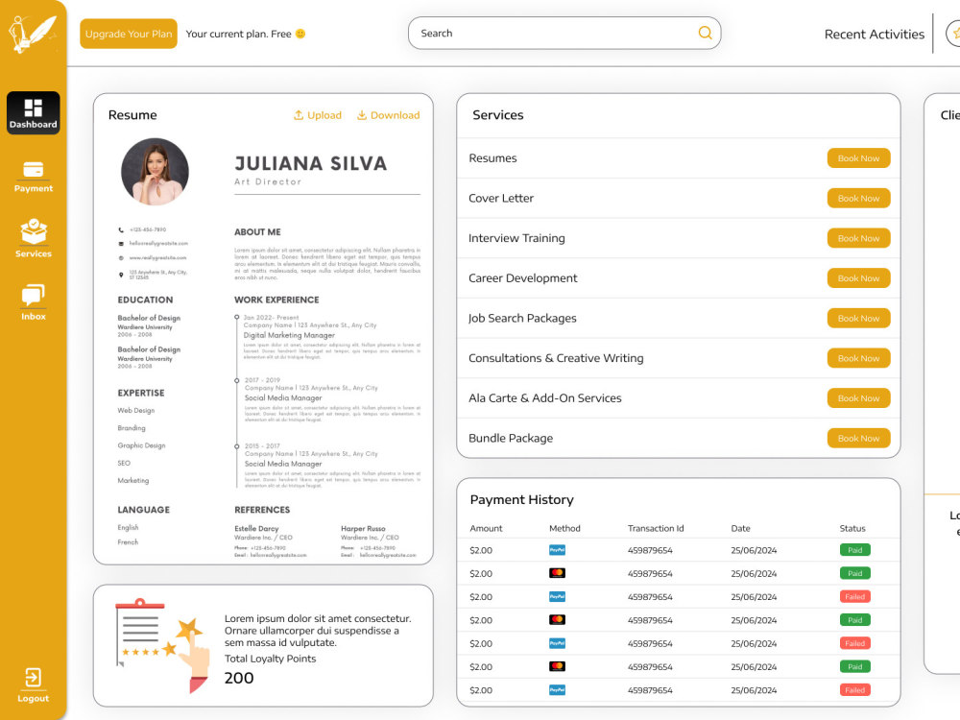The image size is (960, 720).
Task: Click the Logout icon in the sidebar
Action: click(x=33, y=678)
